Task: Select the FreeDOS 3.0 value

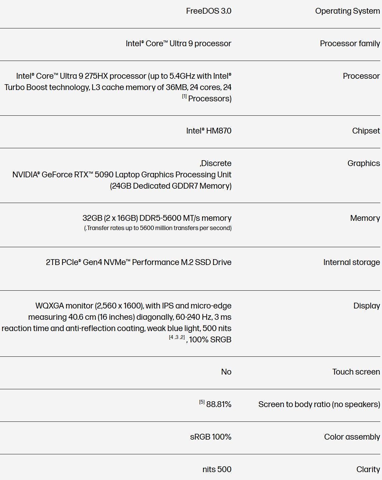Action: tap(209, 11)
